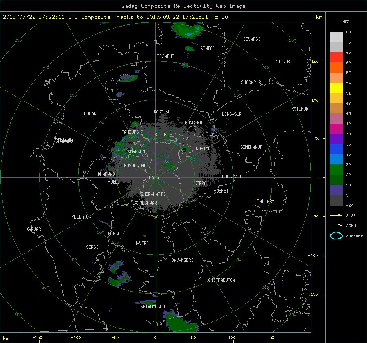The image size is (367, 343).
Task: Click the DAVANGERI city label
Action: pos(182,260)
